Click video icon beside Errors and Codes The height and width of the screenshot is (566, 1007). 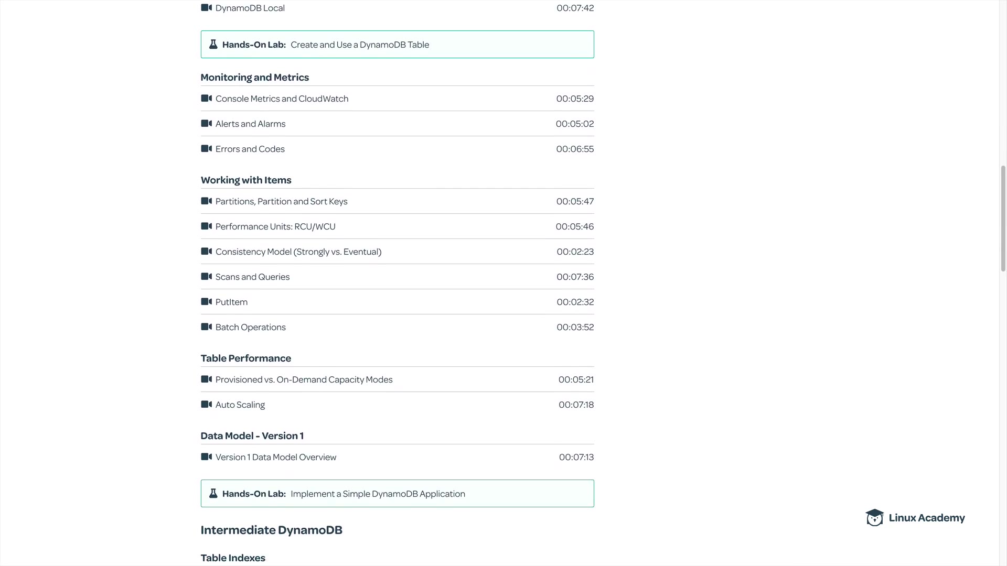206,149
